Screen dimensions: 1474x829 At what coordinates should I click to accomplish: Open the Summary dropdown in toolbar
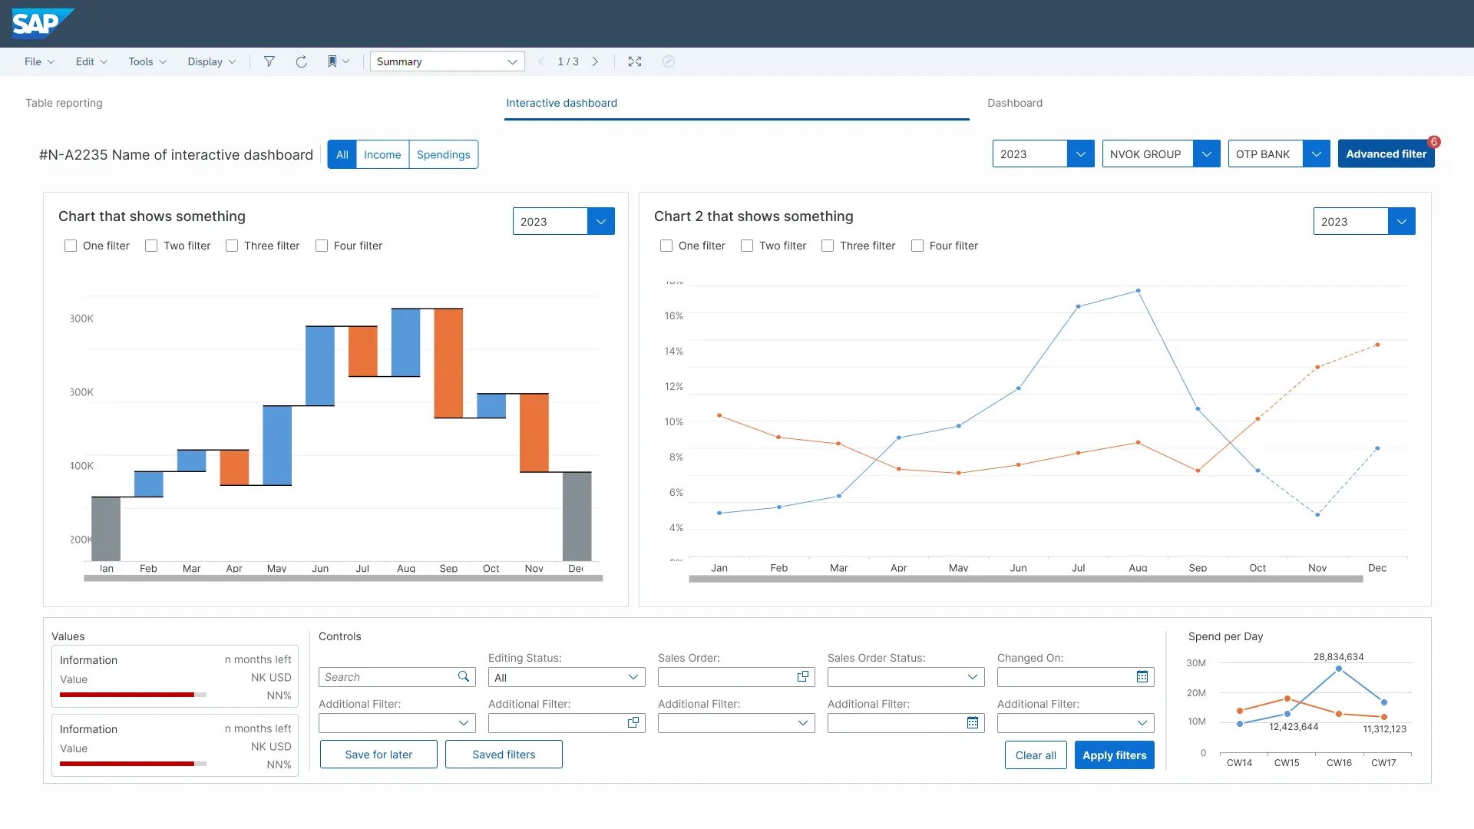(x=447, y=61)
